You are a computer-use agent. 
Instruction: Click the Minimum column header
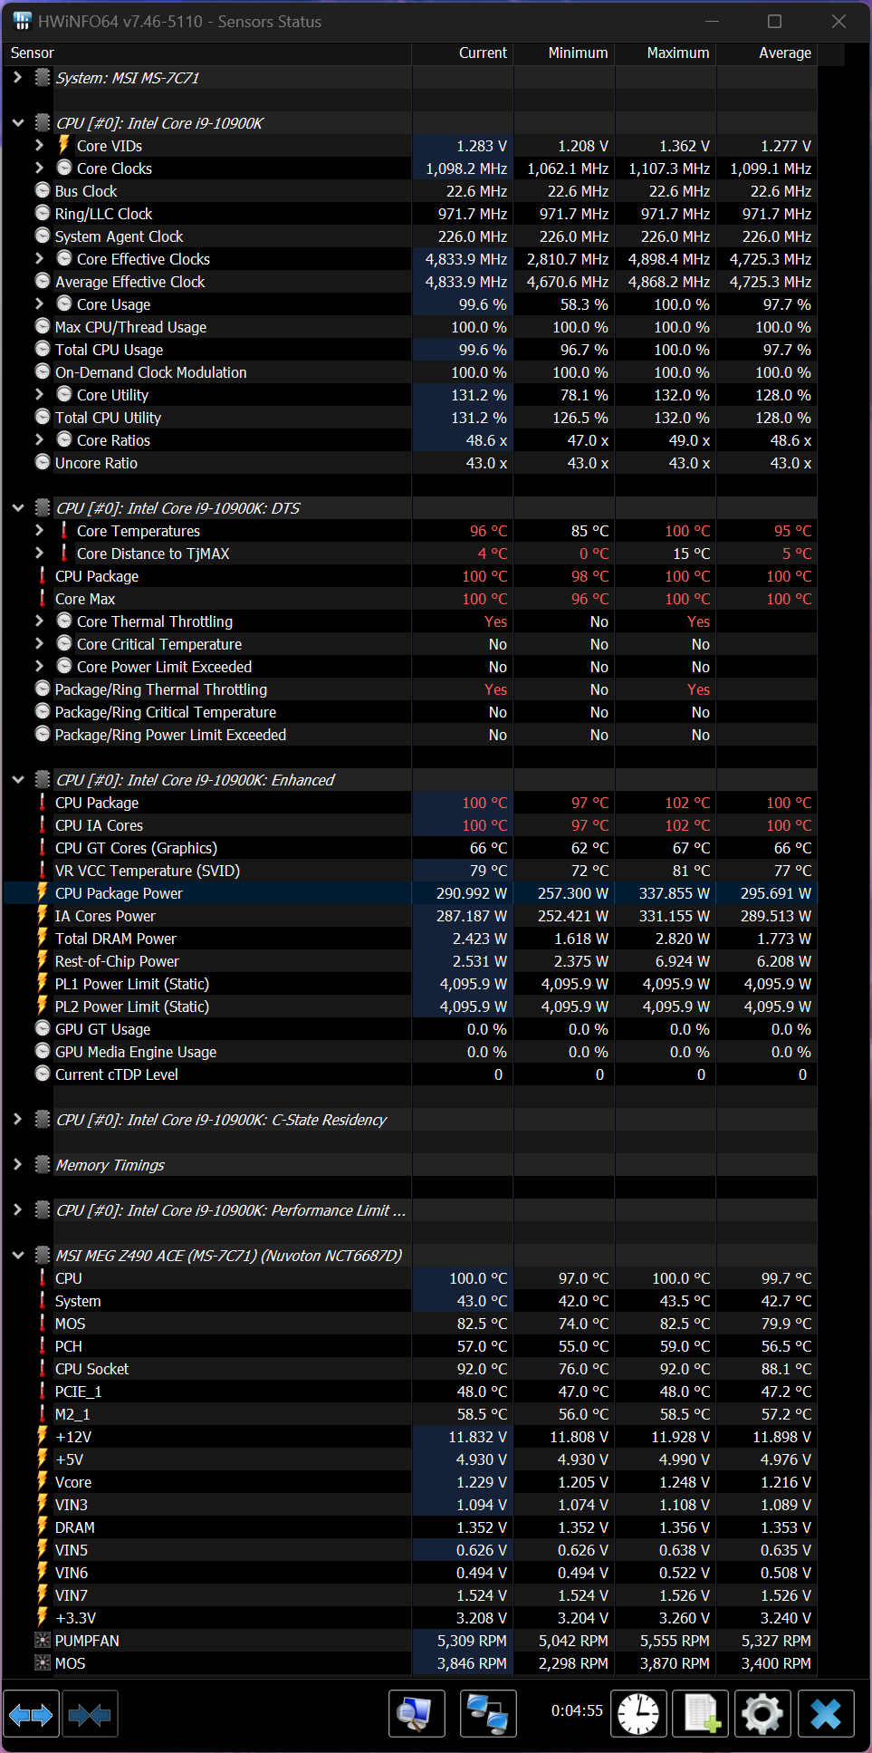pos(564,53)
